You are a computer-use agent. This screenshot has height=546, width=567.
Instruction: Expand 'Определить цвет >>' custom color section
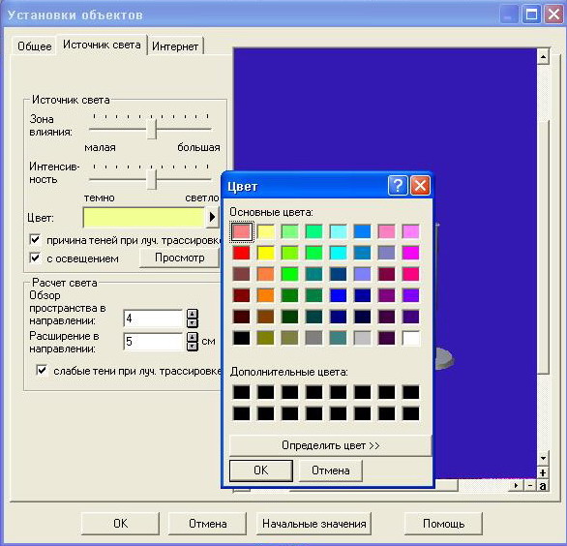(x=330, y=445)
